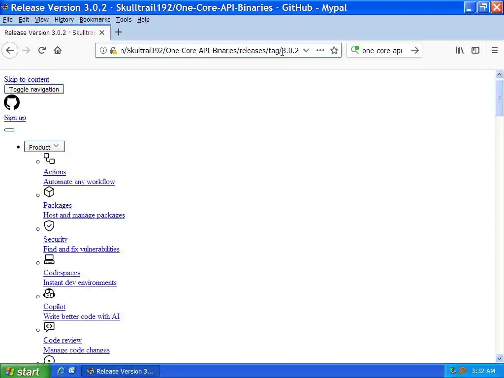Reload the current page
Viewport: 504px width, 378px height.
click(x=42, y=51)
